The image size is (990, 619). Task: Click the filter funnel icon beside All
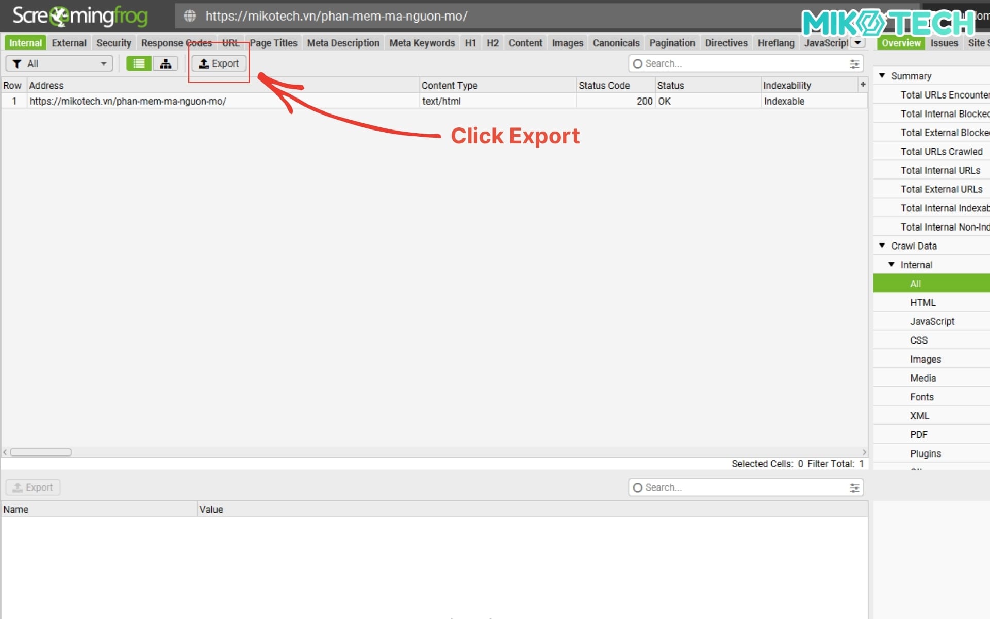16,63
